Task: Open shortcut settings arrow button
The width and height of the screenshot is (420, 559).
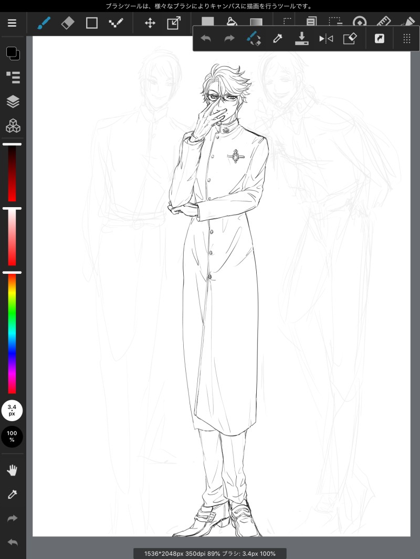Action: click(380, 38)
